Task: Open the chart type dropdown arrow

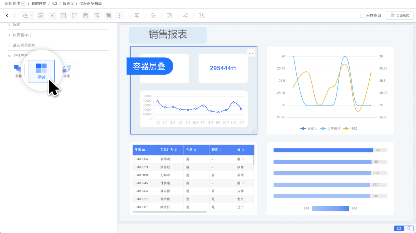Action: coord(32,16)
